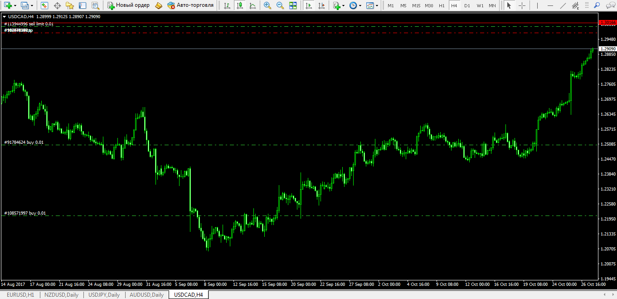
Task: Click the templates icon
Action: point(370,5)
